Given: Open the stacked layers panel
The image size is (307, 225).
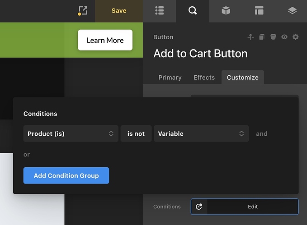Looking at the screenshot, I should pyautogui.click(x=292, y=11).
